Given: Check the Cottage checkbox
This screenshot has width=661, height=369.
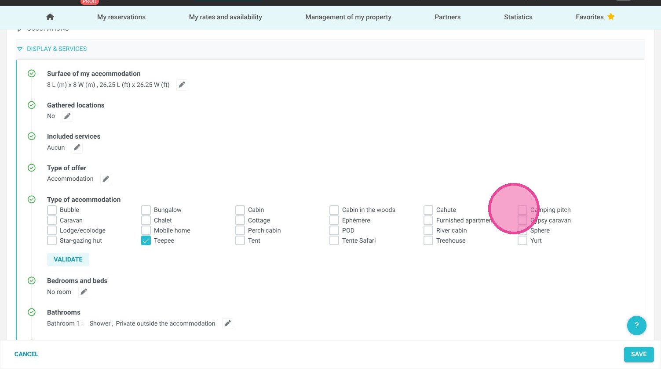Looking at the screenshot, I should pyautogui.click(x=240, y=220).
